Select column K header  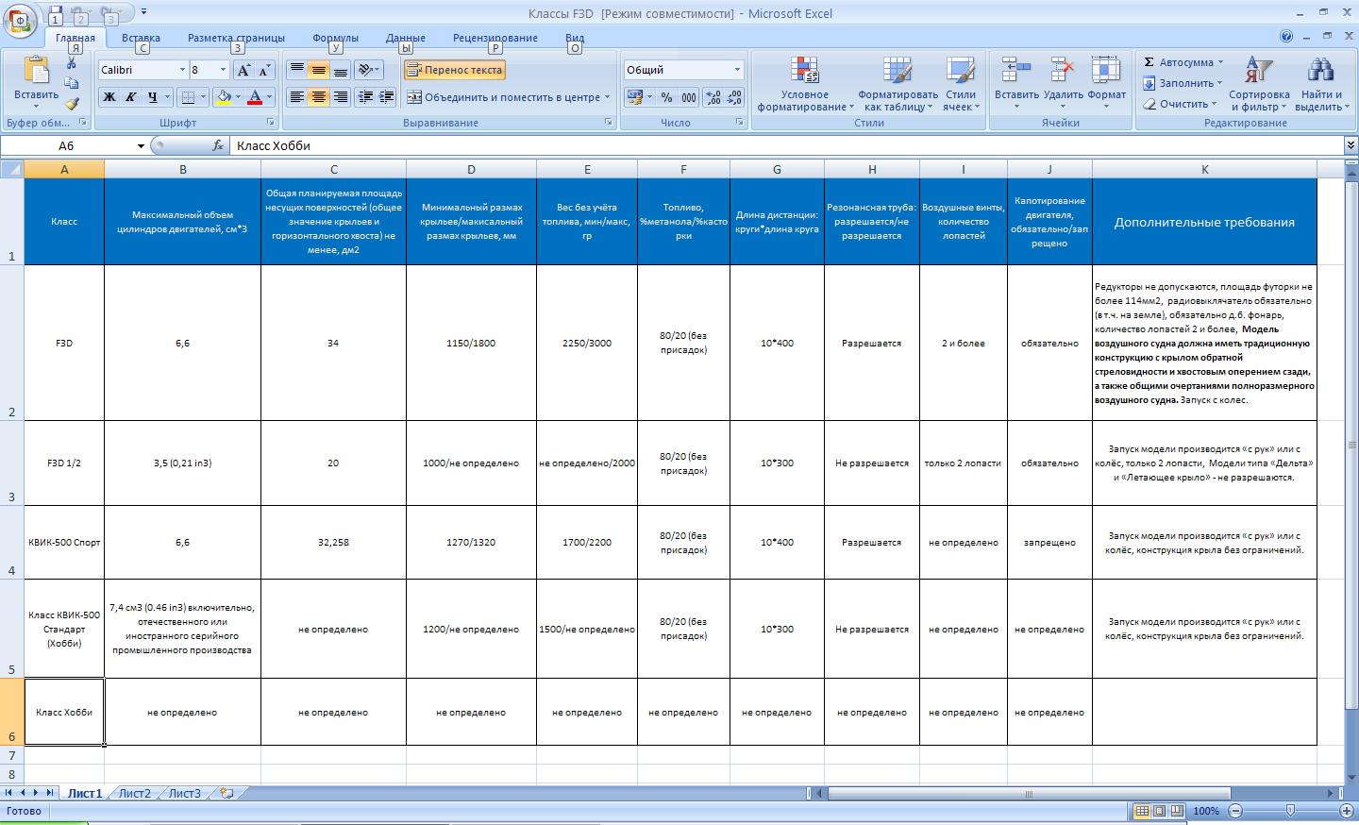coord(1204,170)
